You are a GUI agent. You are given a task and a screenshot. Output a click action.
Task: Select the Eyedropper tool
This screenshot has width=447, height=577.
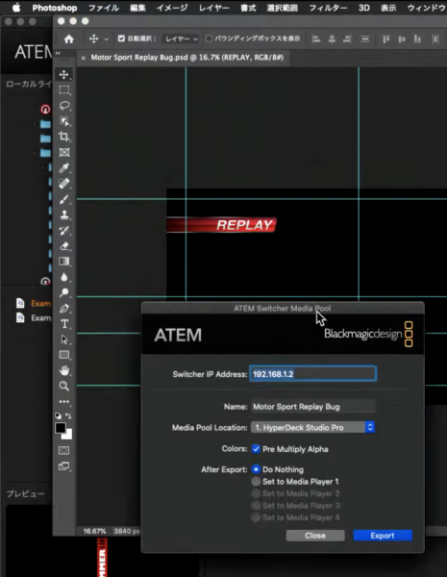click(x=64, y=167)
